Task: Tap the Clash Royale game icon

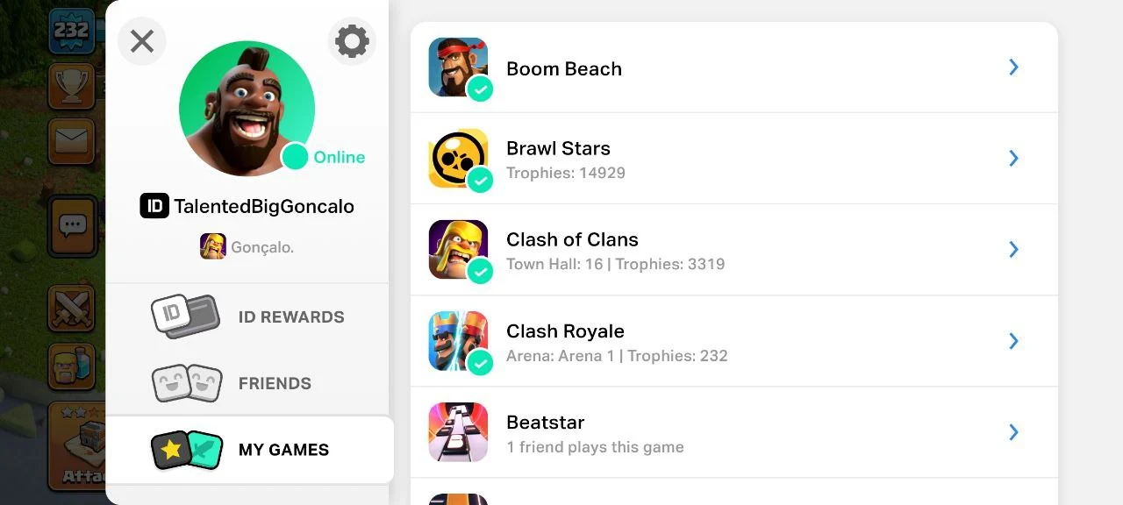Action: 458,341
